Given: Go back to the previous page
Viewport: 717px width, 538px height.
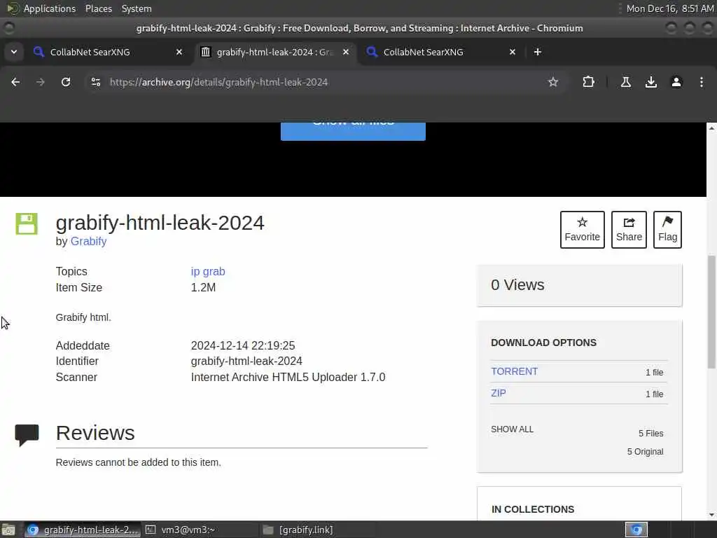Looking at the screenshot, I should point(15,82).
